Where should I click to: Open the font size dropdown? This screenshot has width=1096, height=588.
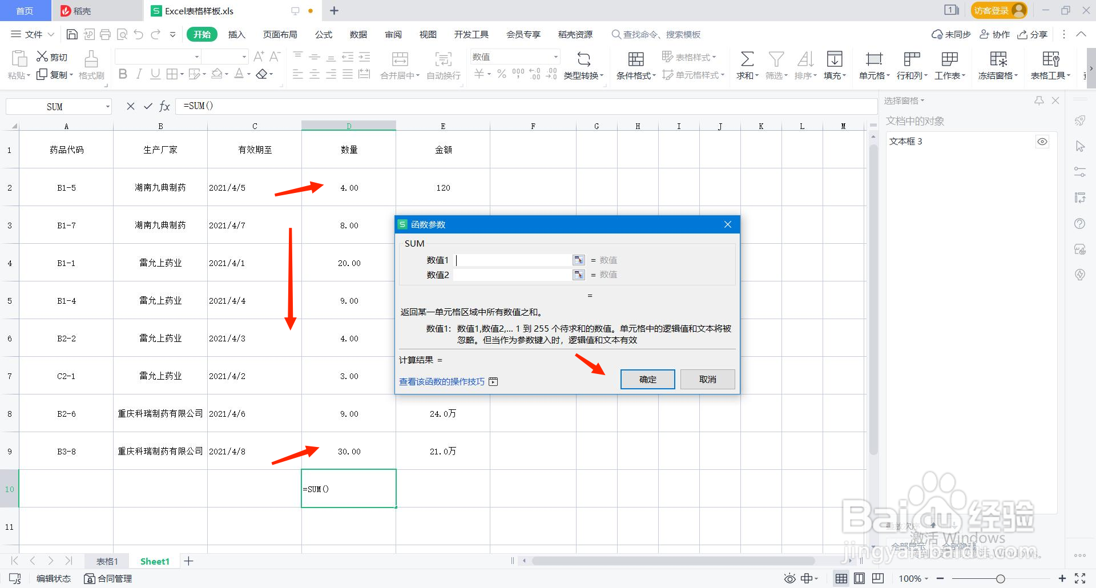pos(244,57)
